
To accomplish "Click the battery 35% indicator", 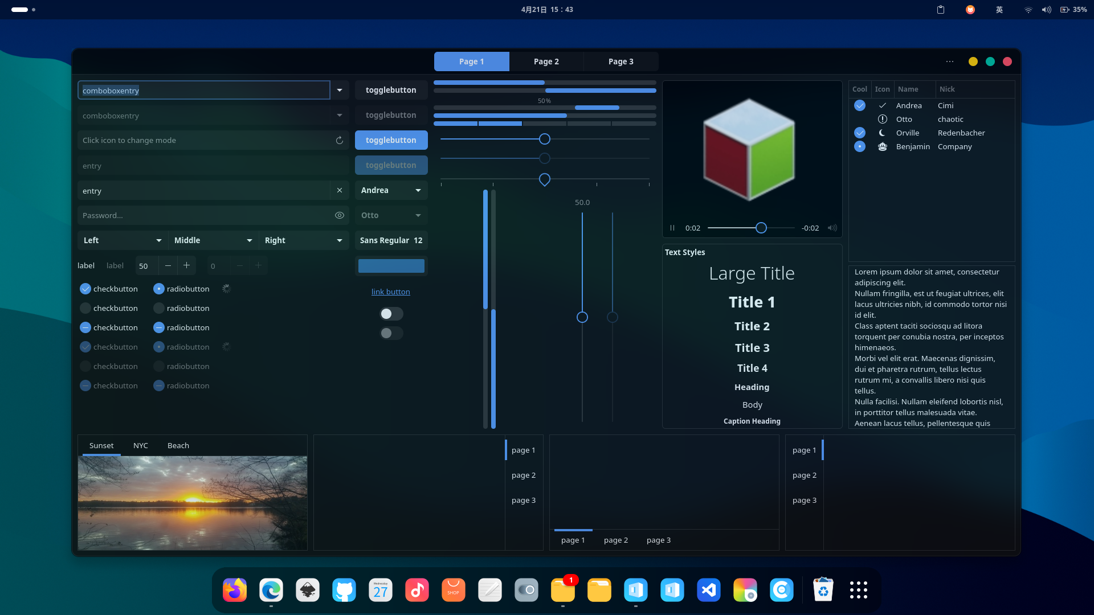I will [x=1073, y=10].
